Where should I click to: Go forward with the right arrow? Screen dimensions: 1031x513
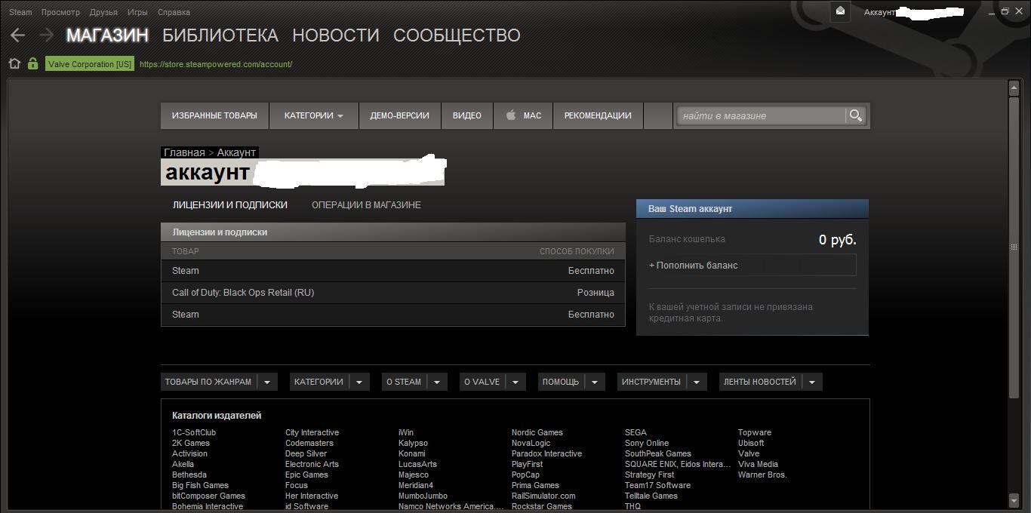click(46, 35)
